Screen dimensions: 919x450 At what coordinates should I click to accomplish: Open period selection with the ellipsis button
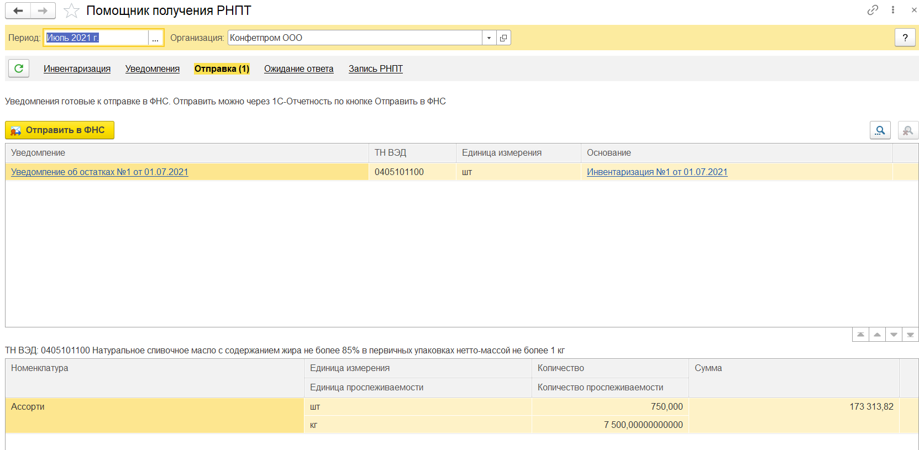click(x=155, y=38)
